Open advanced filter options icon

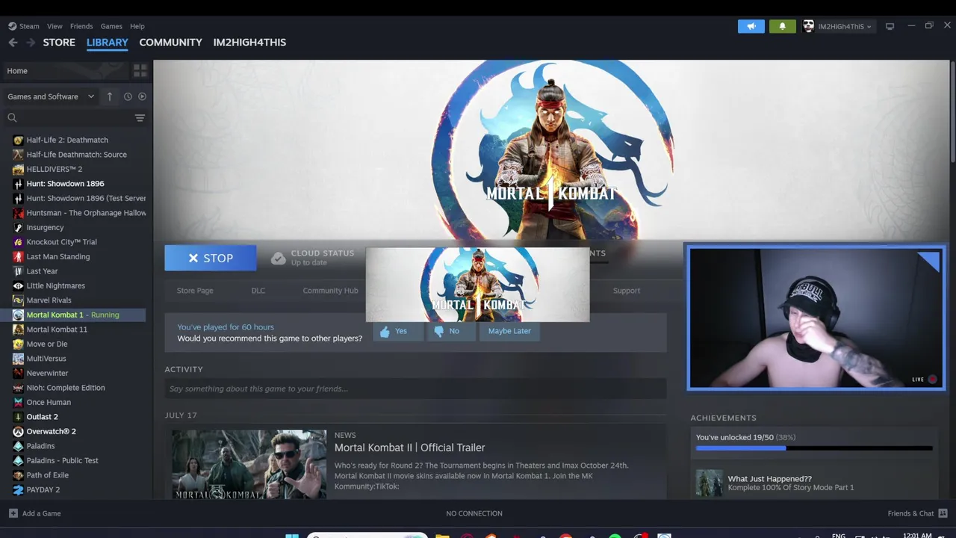(x=140, y=118)
